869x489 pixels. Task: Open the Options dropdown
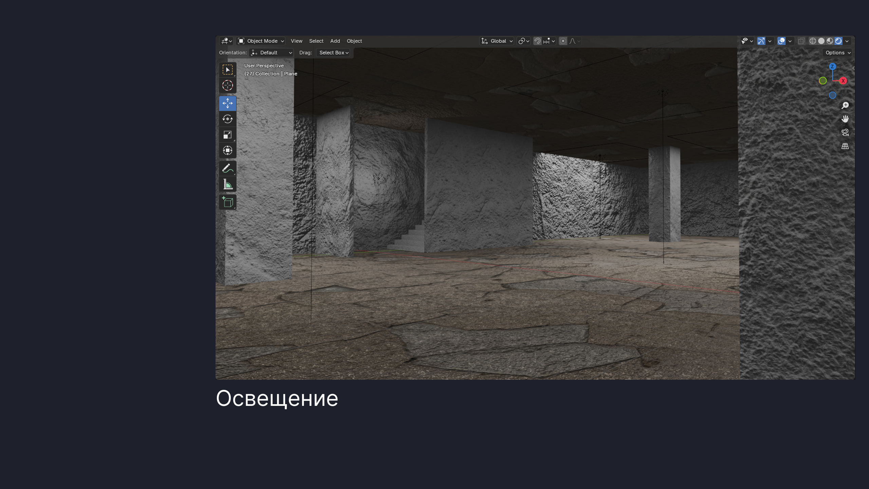(838, 53)
